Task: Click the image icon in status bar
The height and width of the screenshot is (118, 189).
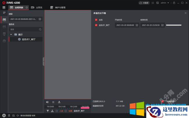Action: point(13,115)
